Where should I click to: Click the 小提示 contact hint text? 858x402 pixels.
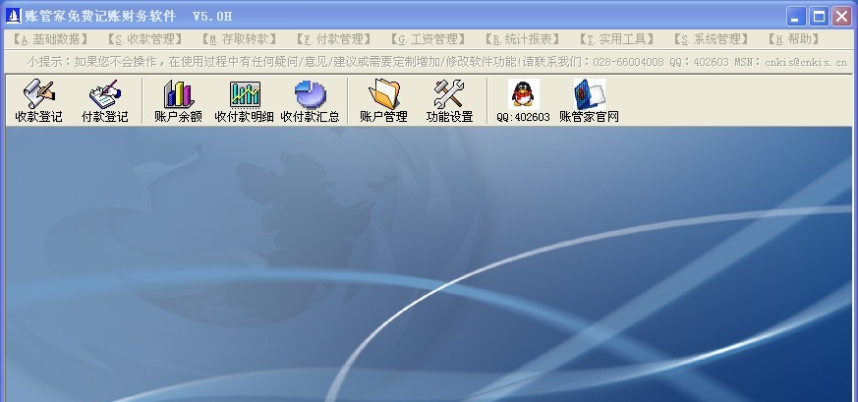[436, 62]
